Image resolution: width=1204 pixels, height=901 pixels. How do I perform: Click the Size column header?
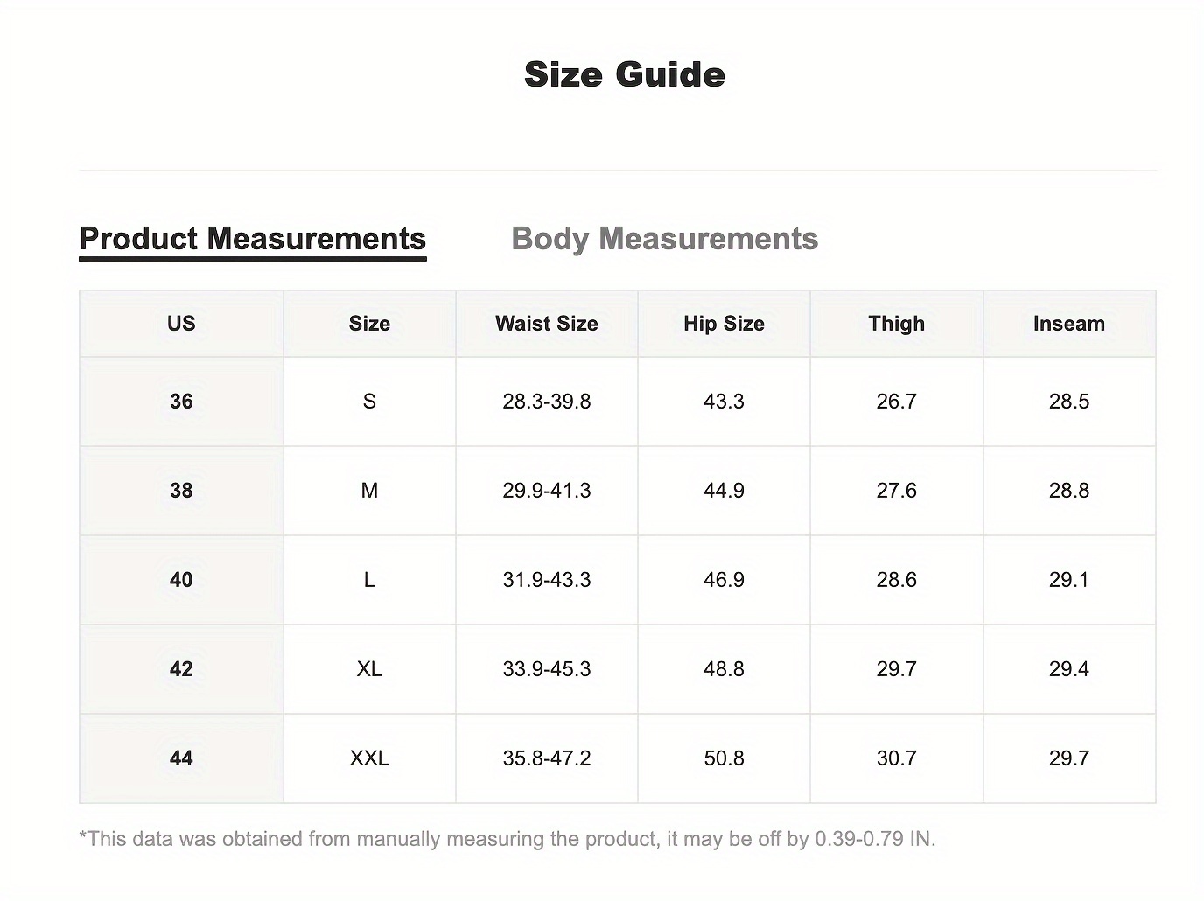[369, 324]
